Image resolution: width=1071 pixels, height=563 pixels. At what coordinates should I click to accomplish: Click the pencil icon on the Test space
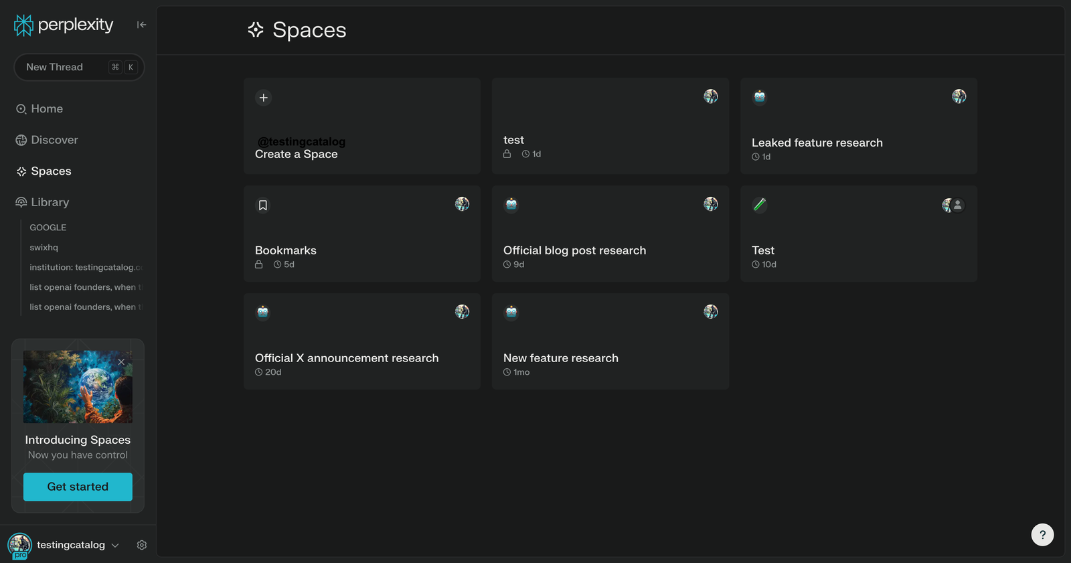(760, 205)
